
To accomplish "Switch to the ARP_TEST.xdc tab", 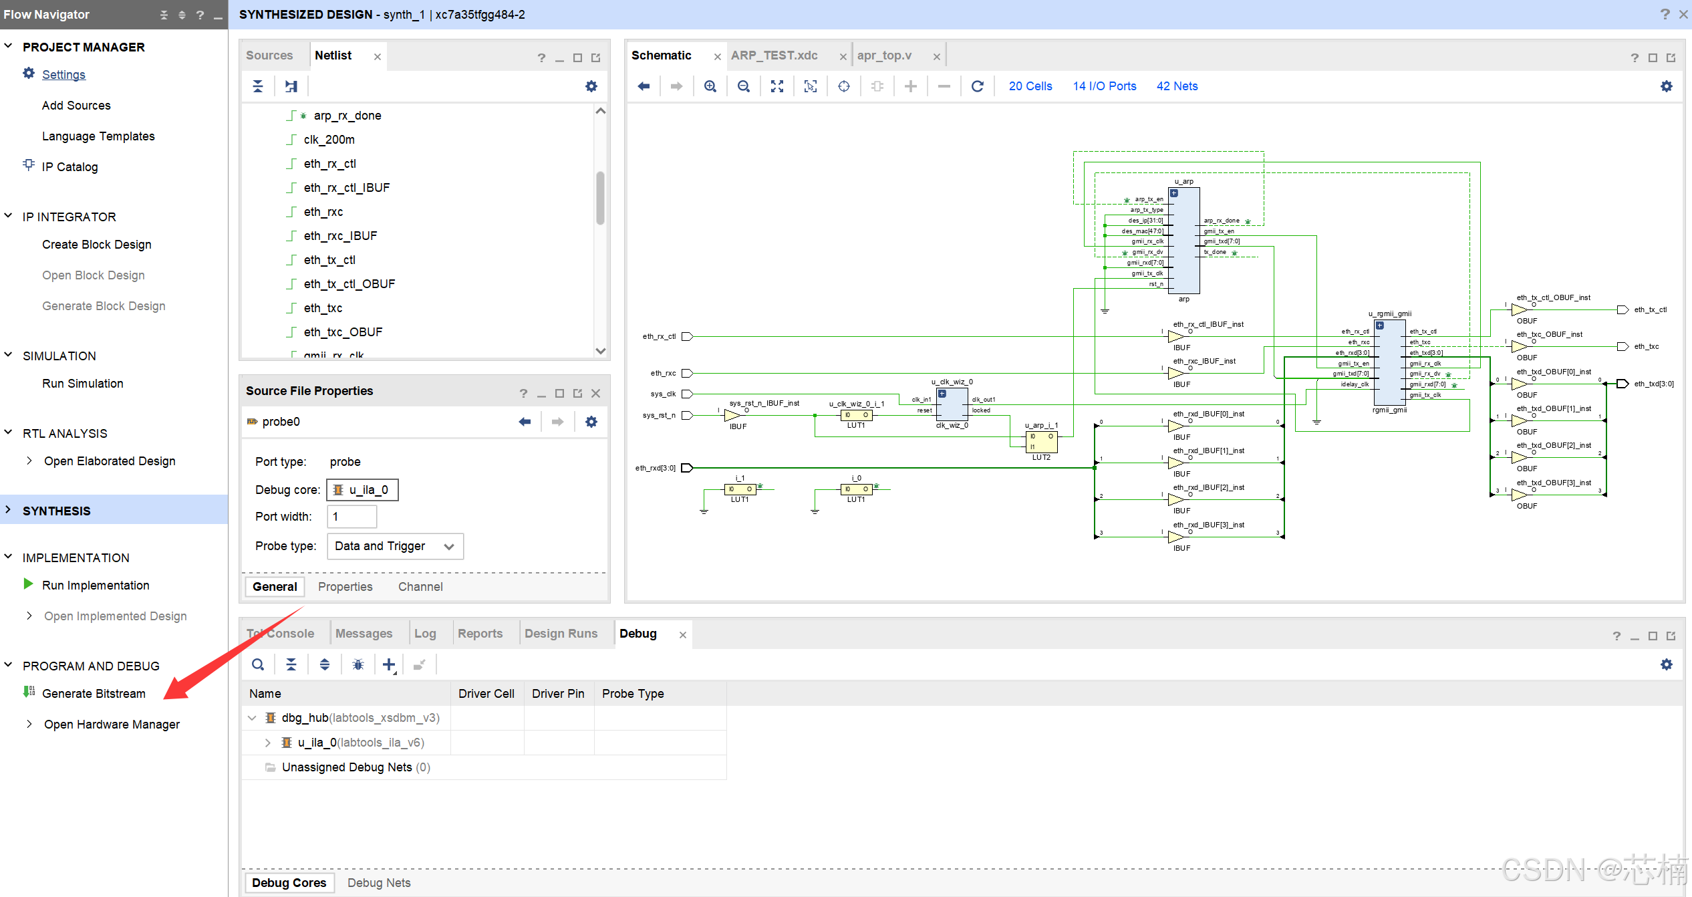I will (774, 55).
